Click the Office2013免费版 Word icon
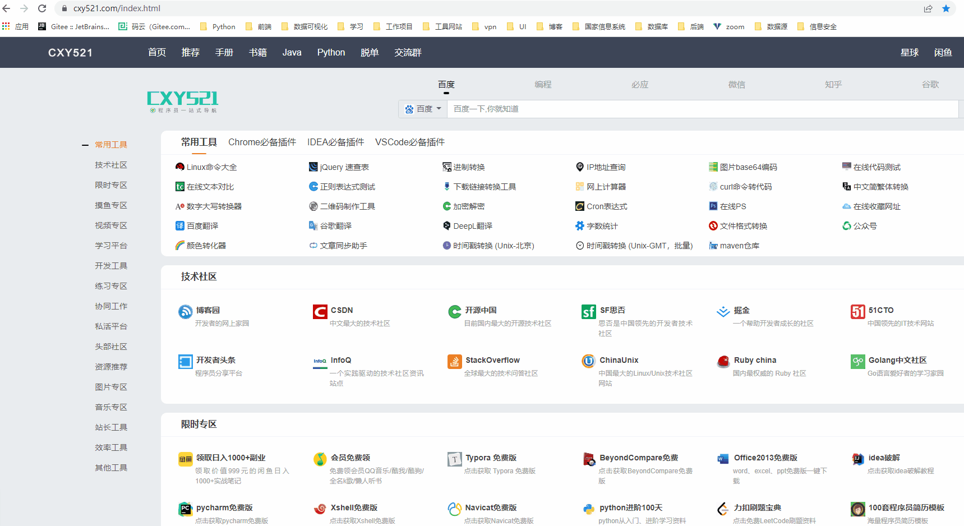 tap(723, 459)
